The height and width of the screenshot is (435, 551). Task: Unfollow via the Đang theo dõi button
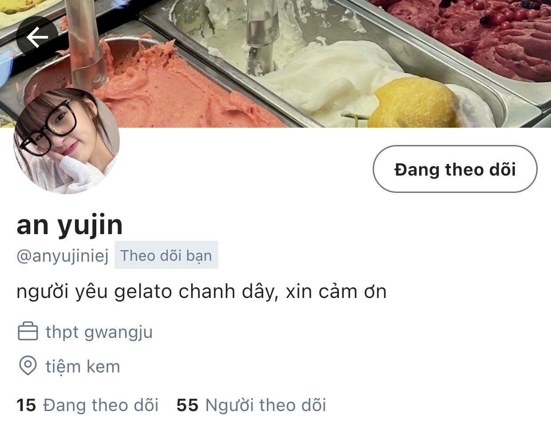tap(455, 169)
